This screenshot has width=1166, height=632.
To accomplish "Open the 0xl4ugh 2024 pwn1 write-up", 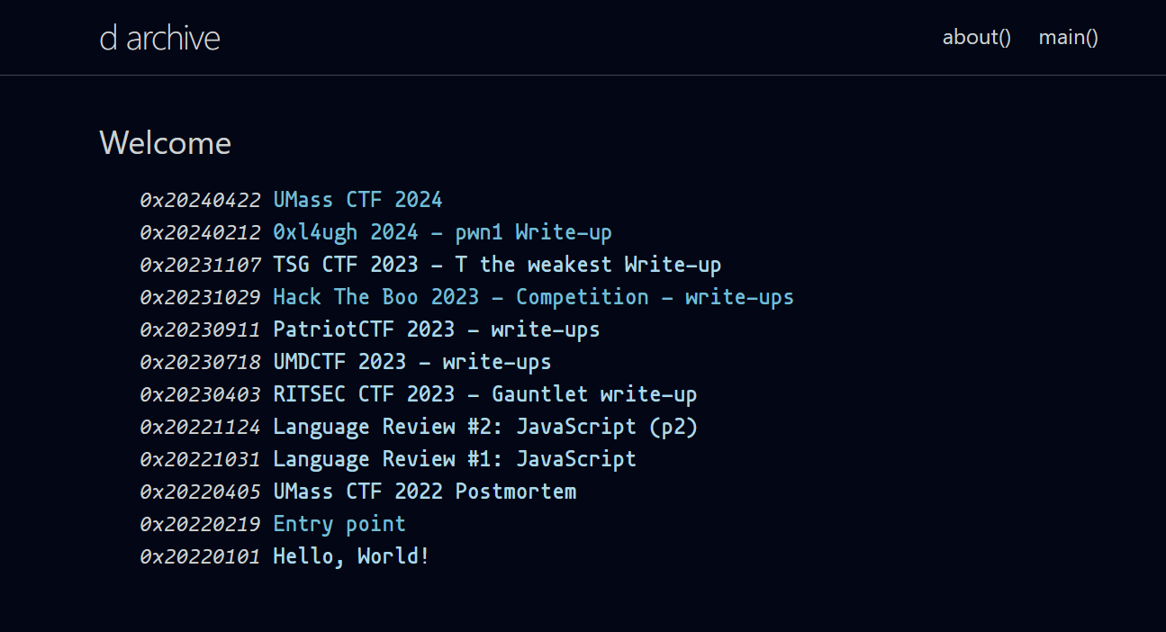I will (442, 232).
